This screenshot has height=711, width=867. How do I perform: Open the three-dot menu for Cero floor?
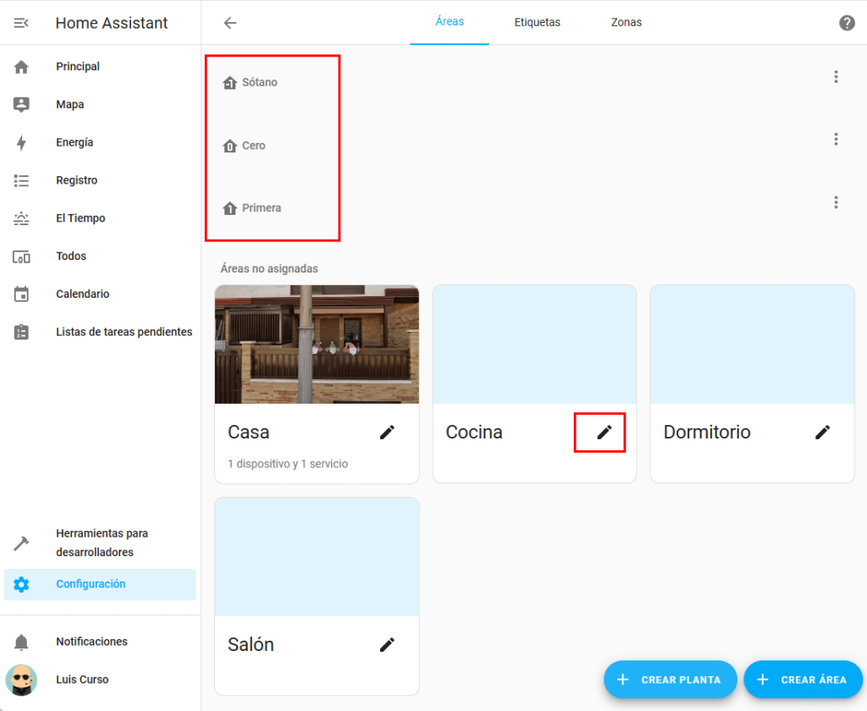click(836, 140)
